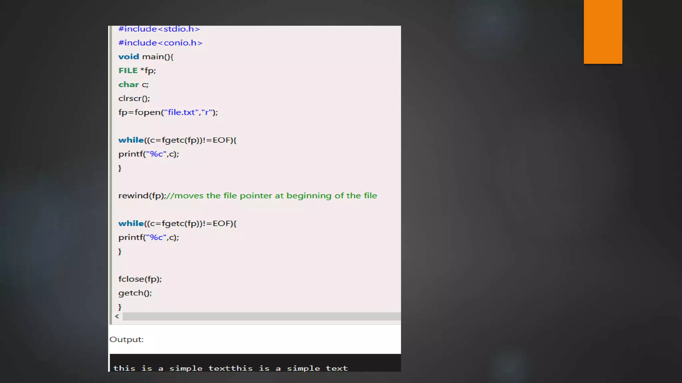Image resolution: width=682 pixels, height=383 pixels.
Task: Click the horizontal scrollbar left arrow
Action: 117,316
